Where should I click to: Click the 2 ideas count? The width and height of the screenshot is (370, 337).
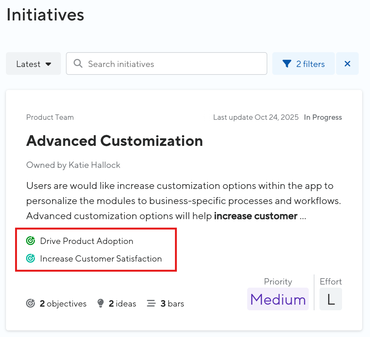click(122, 304)
